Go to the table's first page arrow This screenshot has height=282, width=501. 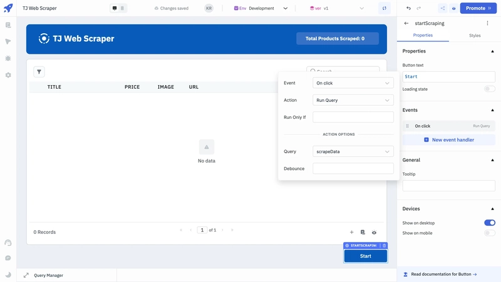[x=181, y=230]
